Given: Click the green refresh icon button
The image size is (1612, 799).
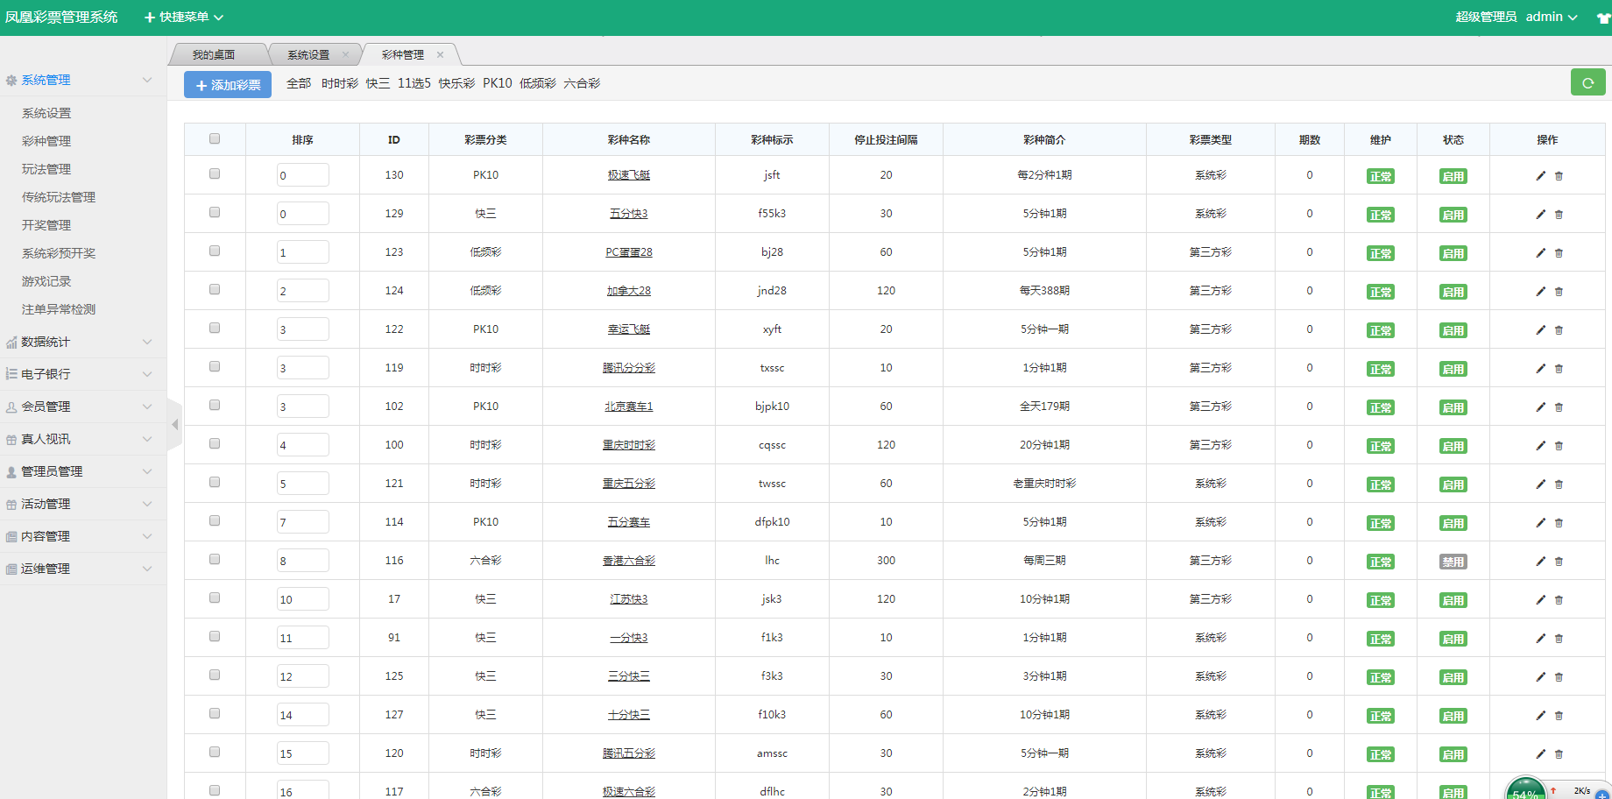Looking at the screenshot, I should click(x=1587, y=83).
